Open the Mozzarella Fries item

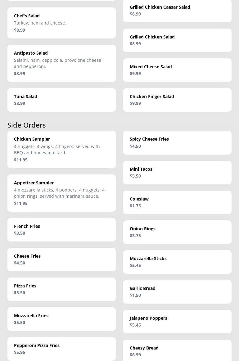[61, 319]
